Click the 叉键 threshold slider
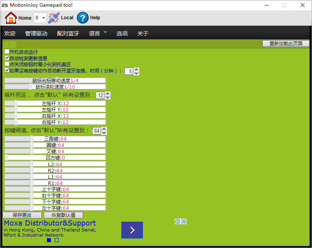This screenshot has height=248, width=312. click(55, 151)
